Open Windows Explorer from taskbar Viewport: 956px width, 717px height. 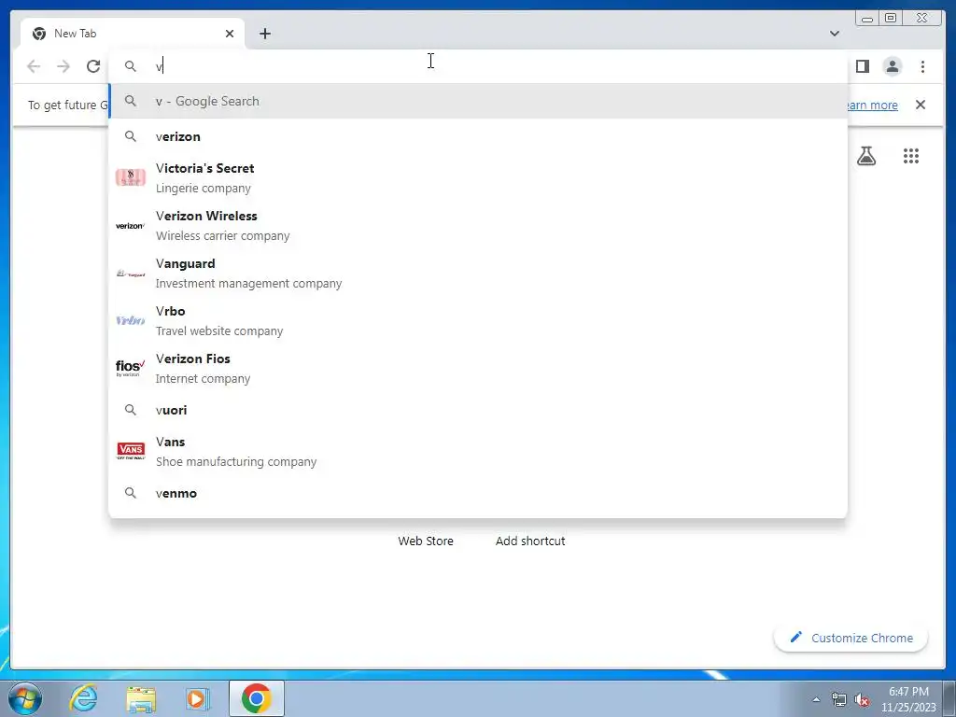pos(141,698)
